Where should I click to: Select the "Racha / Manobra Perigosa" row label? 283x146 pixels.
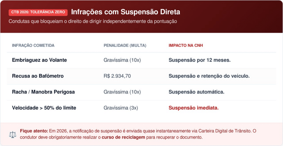[43, 92]
